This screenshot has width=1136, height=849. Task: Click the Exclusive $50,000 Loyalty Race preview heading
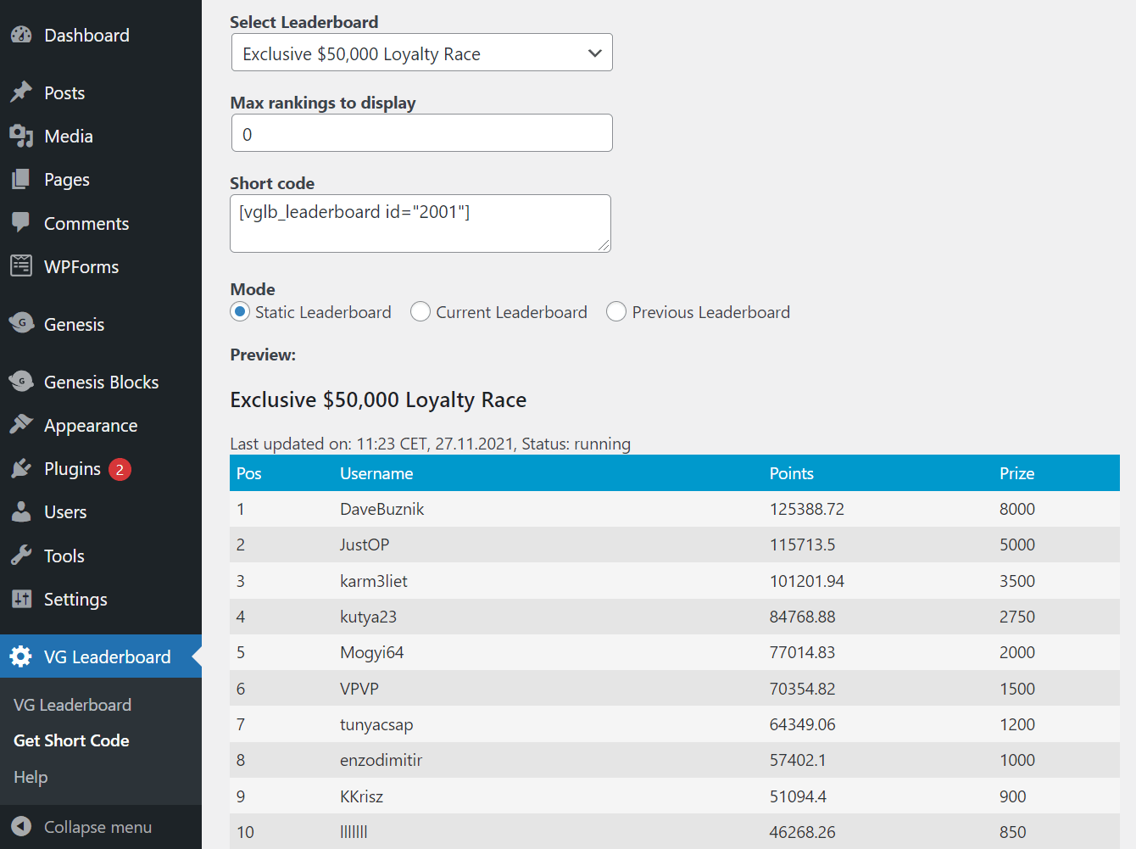pos(378,399)
